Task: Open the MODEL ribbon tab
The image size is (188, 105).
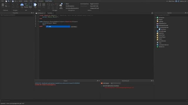Action: click(26, 1)
